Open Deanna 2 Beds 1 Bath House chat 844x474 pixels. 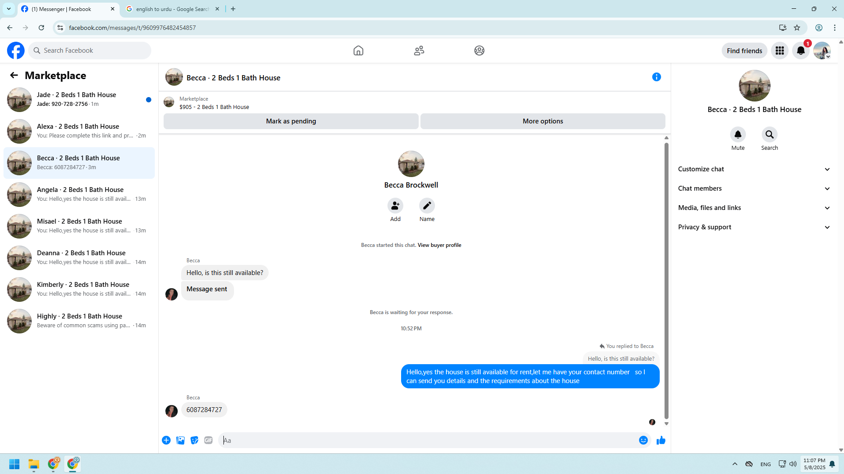pyautogui.click(x=79, y=258)
